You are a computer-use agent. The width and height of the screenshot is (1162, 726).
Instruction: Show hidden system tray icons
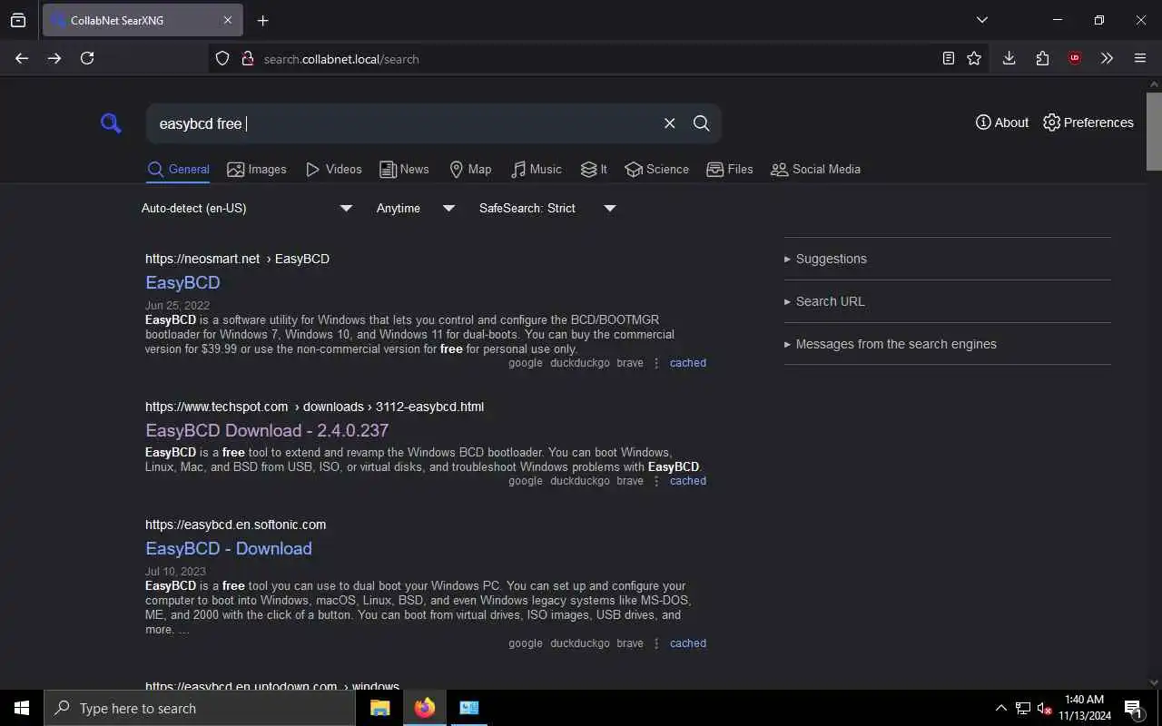point(1000,708)
